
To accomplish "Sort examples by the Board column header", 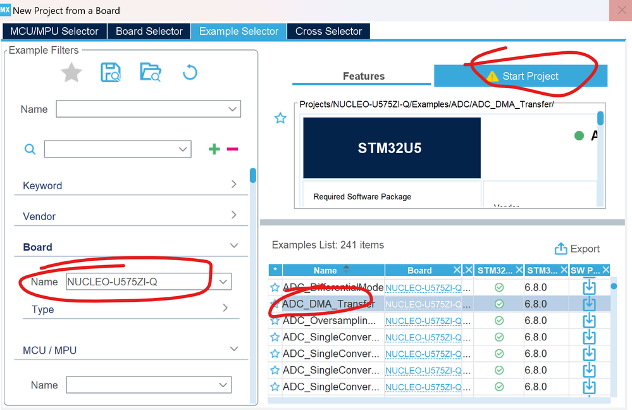I will (419, 270).
